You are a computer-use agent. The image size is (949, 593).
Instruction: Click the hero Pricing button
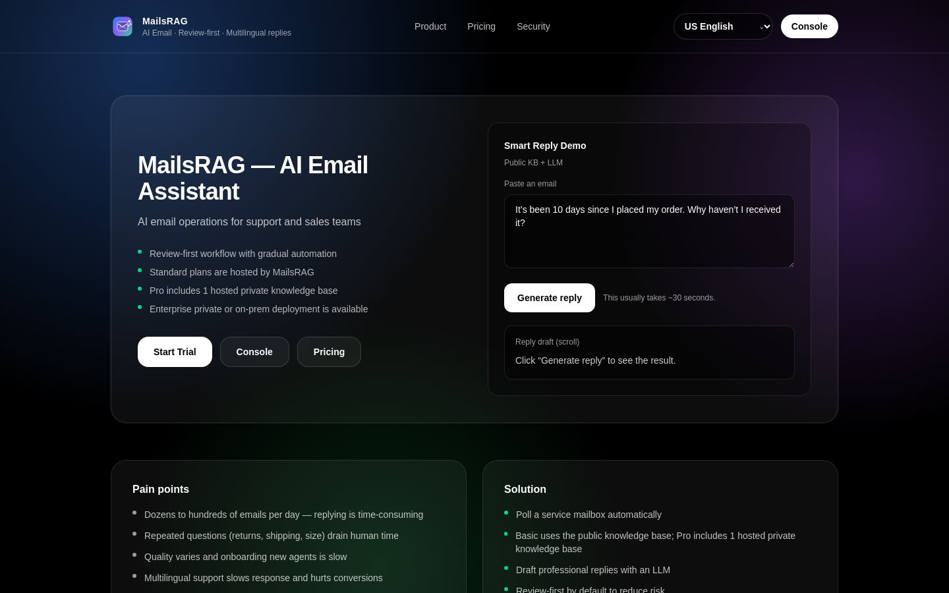click(x=329, y=352)
